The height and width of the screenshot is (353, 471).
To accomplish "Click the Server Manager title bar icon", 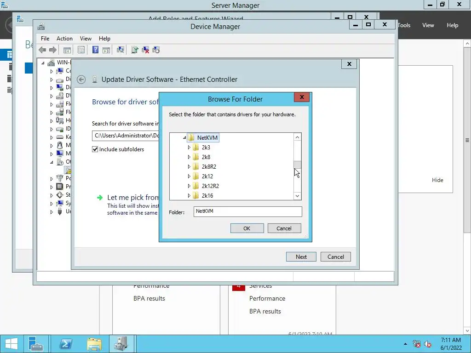I will coord(5,5).
